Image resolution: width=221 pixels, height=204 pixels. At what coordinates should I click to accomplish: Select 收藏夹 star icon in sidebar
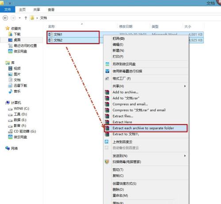point(8,28)
